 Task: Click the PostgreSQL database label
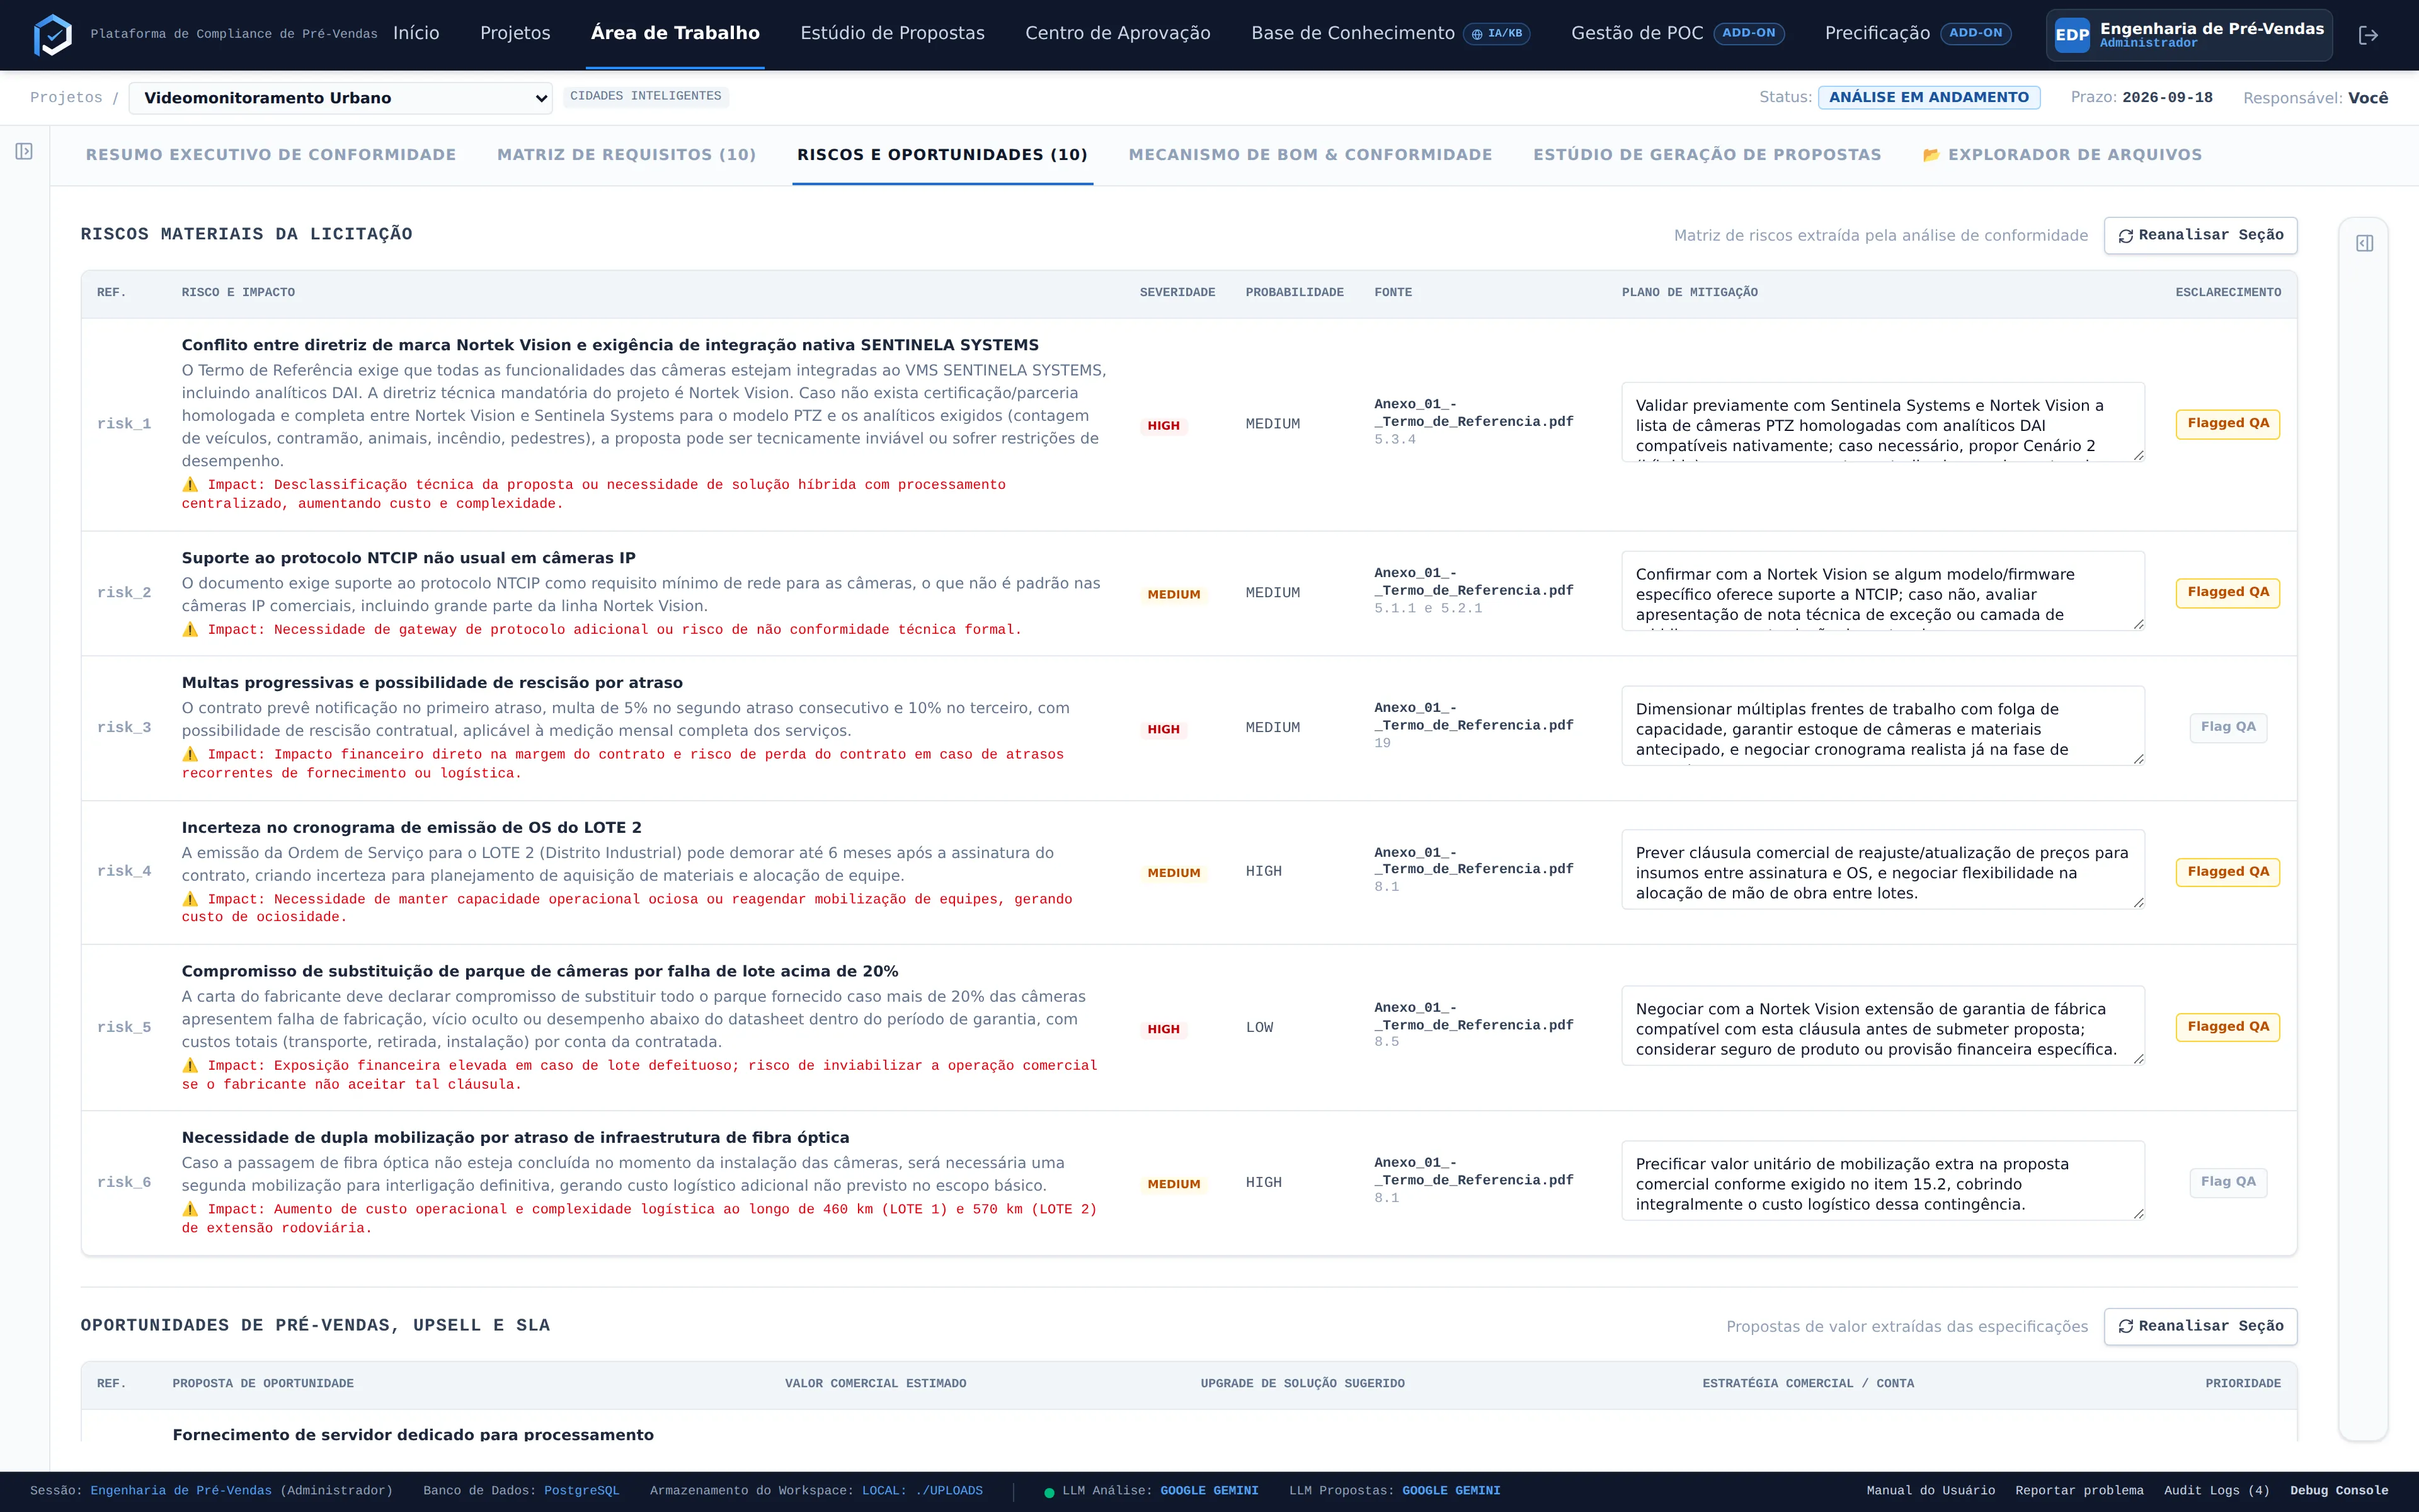pyautogui.click(x=582, y=1491)
